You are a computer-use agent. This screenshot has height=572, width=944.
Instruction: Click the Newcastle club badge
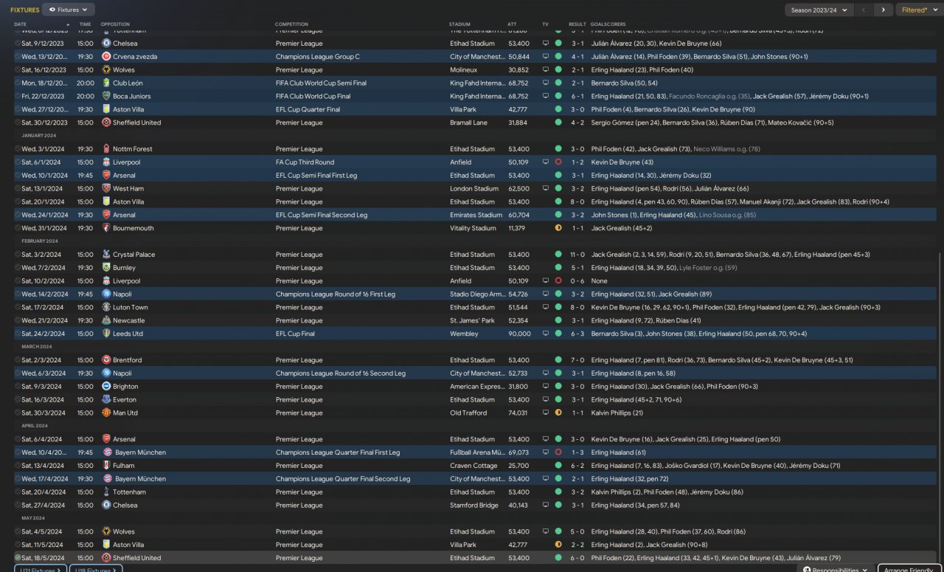pos(106,321)
